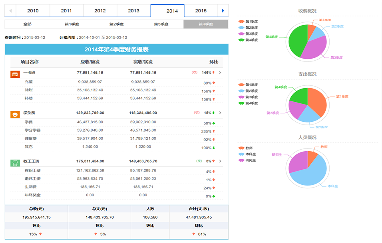Select the 第2季度 quarter tab
Image resolution: width=382 pixels, height=243 pixels.
[x=116, y=24]
